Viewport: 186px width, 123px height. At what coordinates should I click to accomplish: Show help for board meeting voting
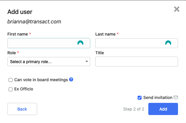[71, 79]
